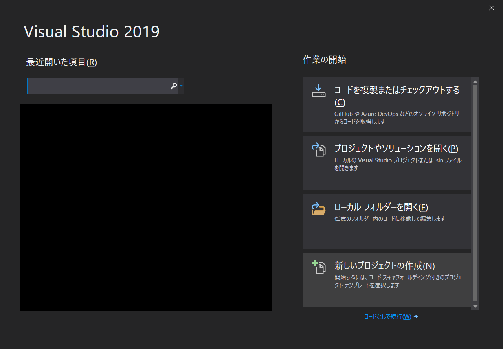Click the curved arrow on open folder icon

316,205
